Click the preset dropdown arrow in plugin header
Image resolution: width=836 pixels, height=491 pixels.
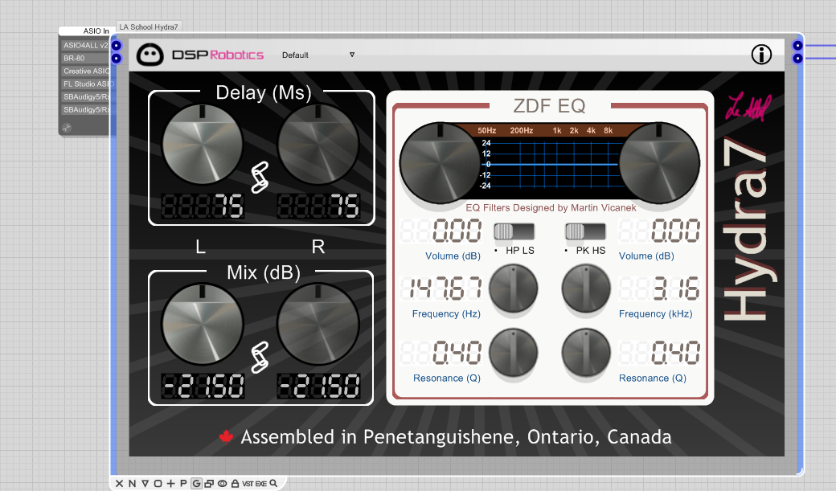(x=352, y=55)
